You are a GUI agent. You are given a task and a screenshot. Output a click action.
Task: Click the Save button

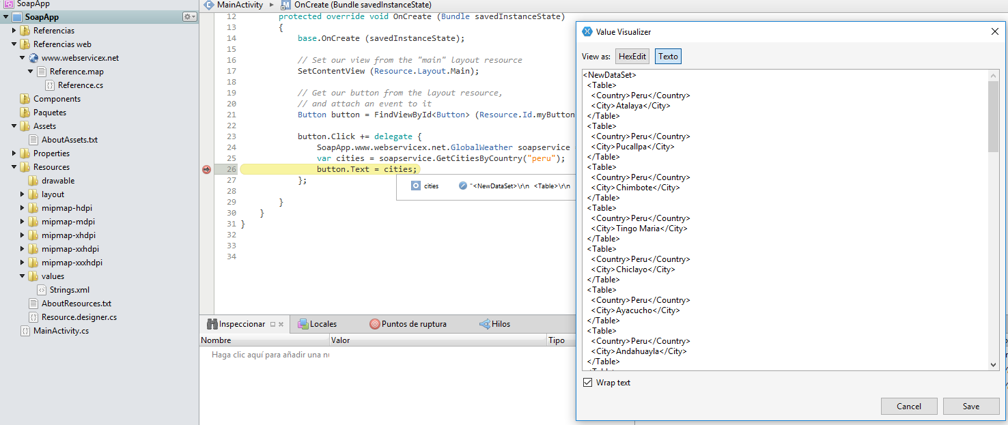[x=971, y=406]
